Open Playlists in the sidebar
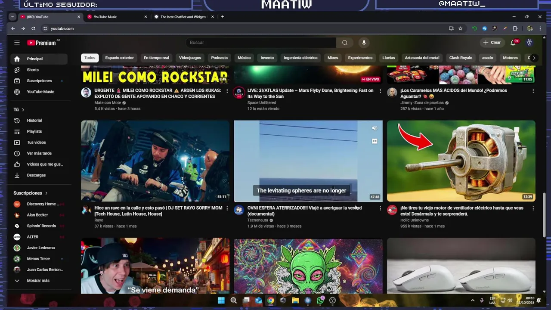 (x=39, y=131)
